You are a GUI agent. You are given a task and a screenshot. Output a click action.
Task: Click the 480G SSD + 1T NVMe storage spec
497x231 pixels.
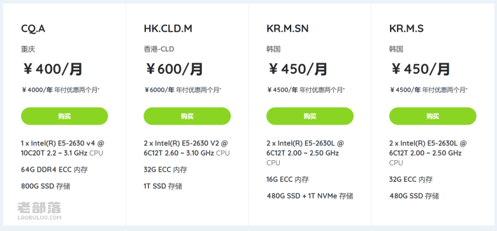pos(310,196)
